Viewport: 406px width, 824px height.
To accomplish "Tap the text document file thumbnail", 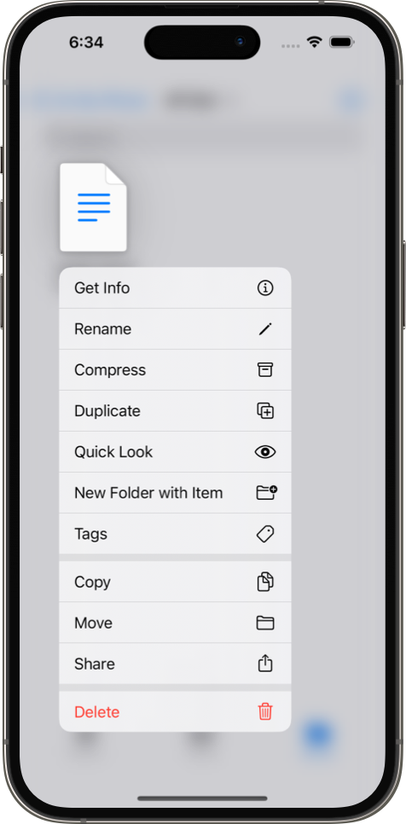I will click(x=94, y=207).
